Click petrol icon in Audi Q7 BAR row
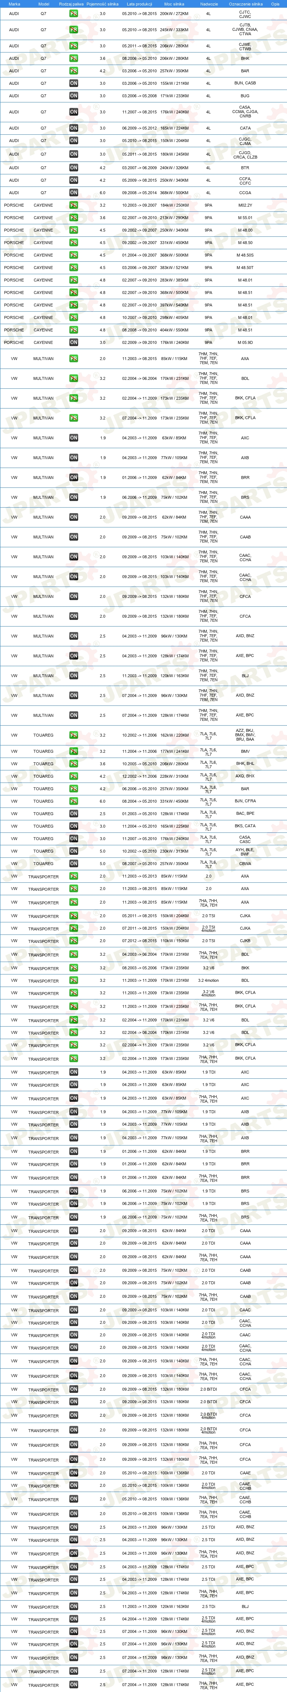The height and width of the screenshot is (1692, 287). pyautogui.click(x=73, y=71)
